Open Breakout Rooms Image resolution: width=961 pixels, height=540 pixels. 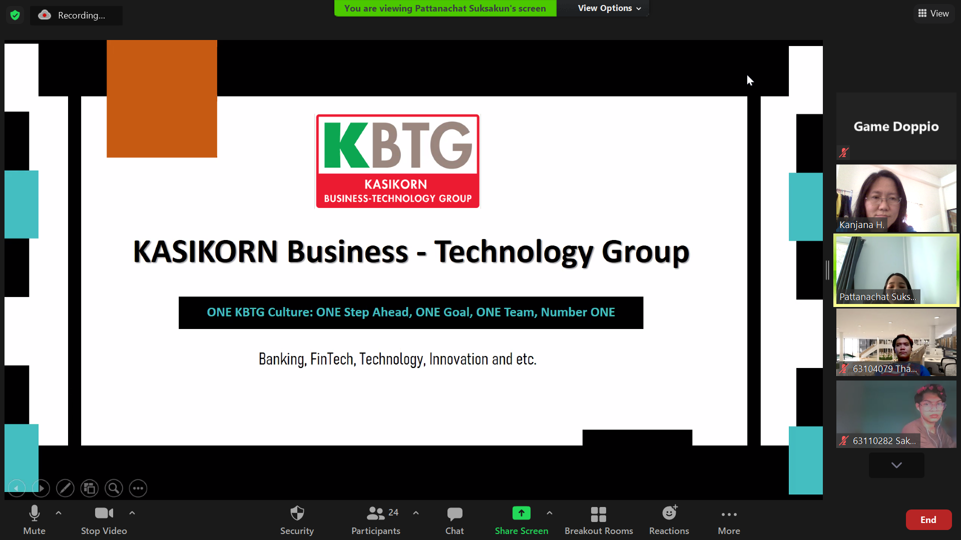(x=599, y=520)
